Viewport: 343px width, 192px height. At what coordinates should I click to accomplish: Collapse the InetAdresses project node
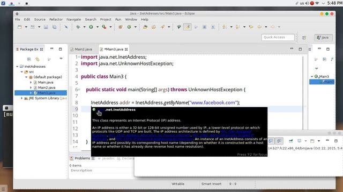pyautogui.click(x=17, y=66)
